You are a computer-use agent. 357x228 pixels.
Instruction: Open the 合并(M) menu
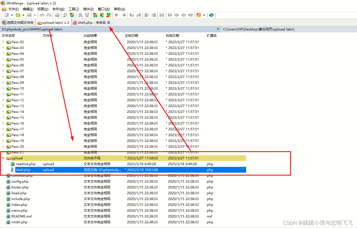pos(58,9)
